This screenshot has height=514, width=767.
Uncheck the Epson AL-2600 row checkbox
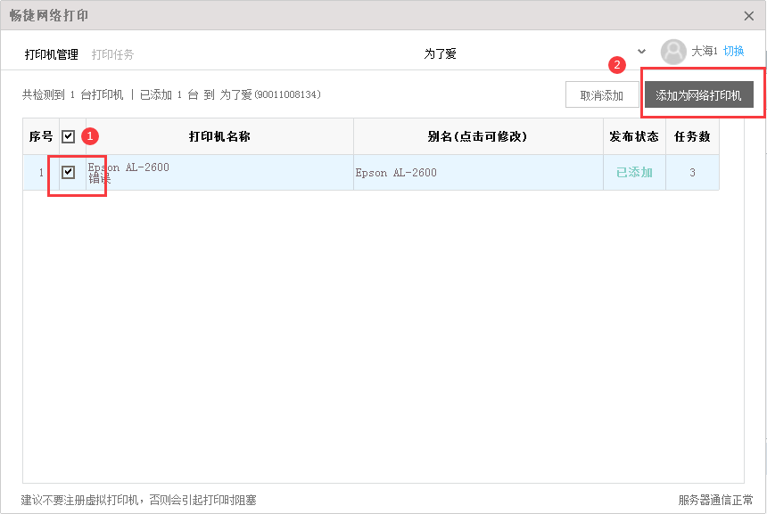click(x=69, y=172)
